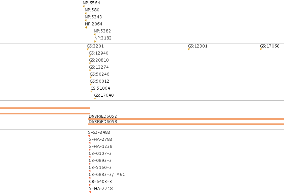
Task: Select the GS:17068 insertion marker
Action: 261,50
